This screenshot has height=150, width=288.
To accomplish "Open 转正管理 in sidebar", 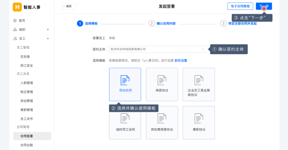I will coord(26,92).
